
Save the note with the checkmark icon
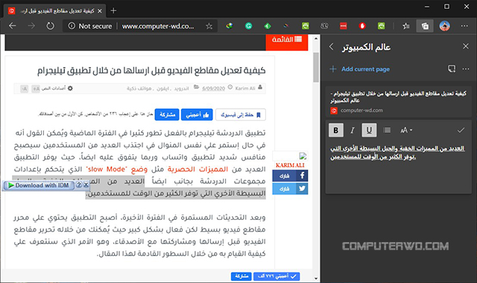(x=461, y=130)
